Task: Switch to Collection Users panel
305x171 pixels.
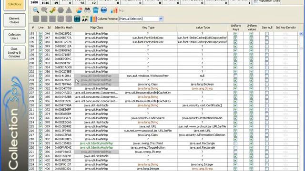Action: point(14,37)
